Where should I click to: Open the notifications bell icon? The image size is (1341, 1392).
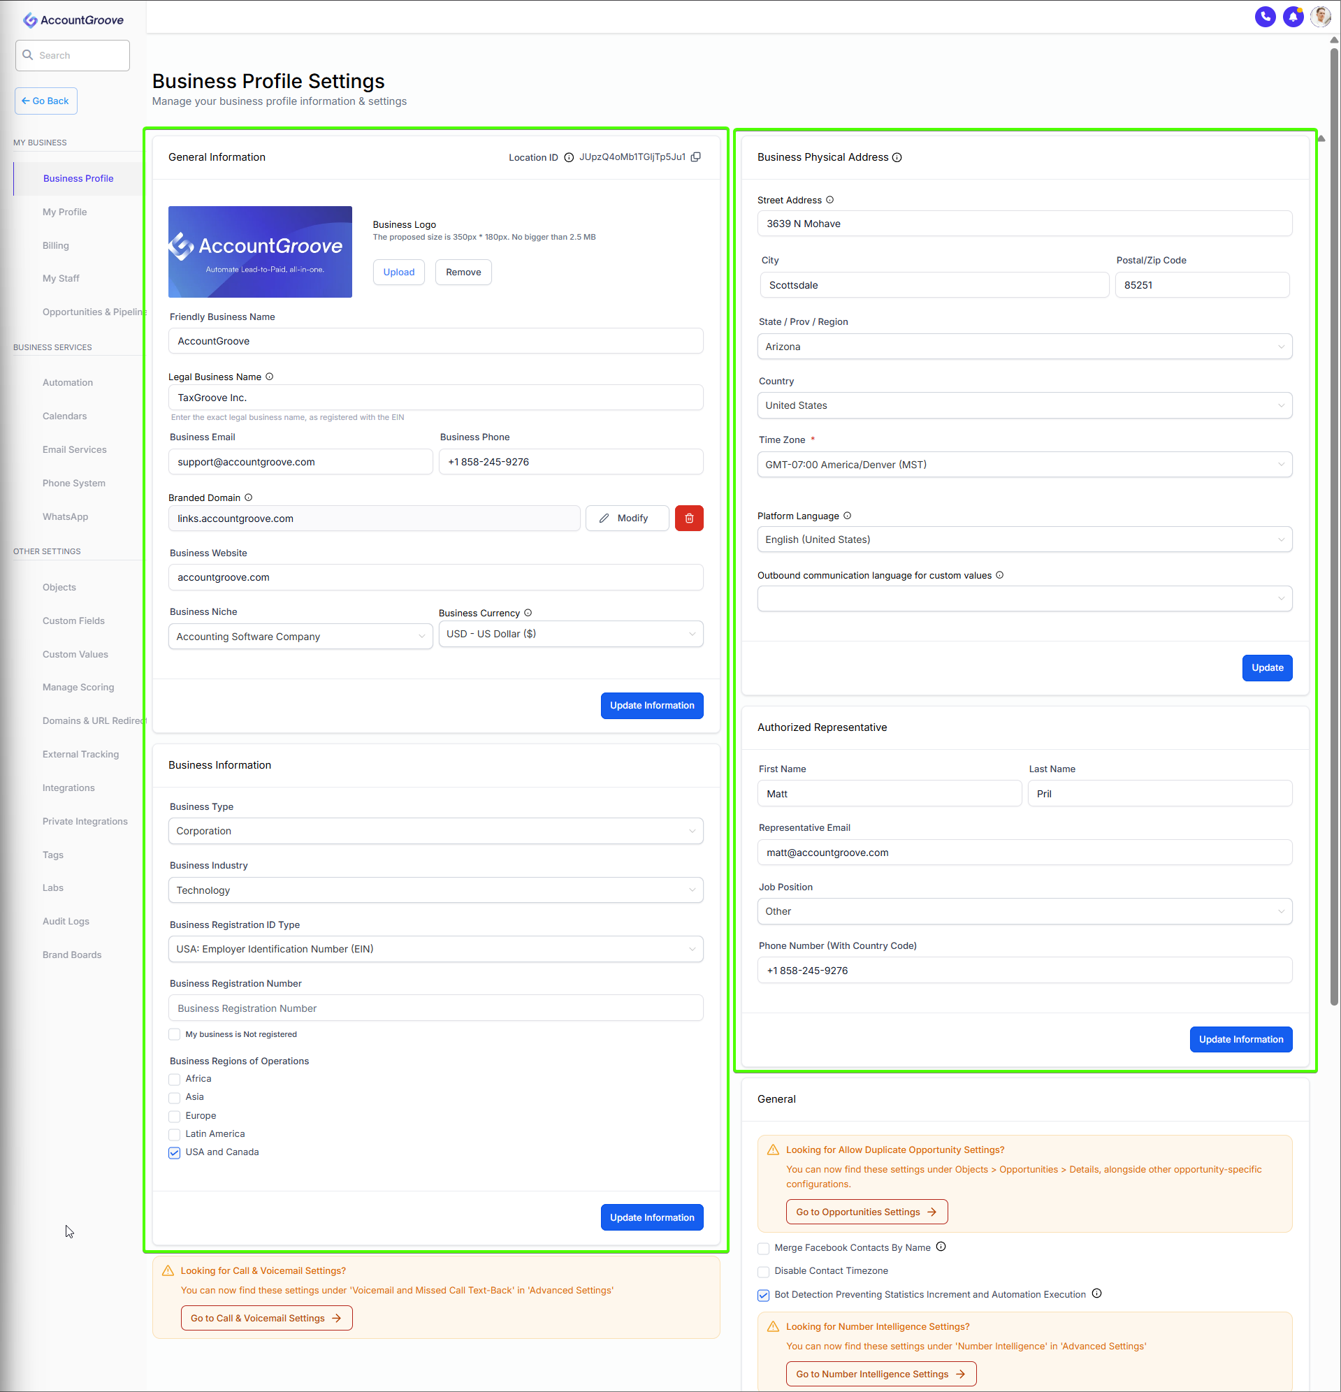coord(1293,17)
